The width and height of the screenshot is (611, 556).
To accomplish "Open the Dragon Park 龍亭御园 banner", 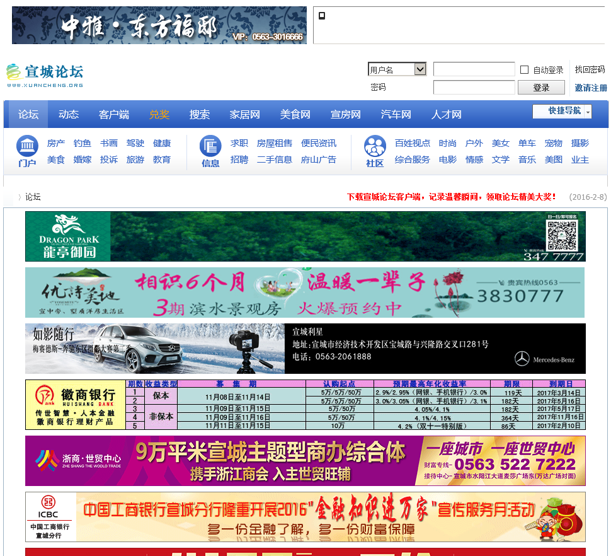I will pos(305,236).
